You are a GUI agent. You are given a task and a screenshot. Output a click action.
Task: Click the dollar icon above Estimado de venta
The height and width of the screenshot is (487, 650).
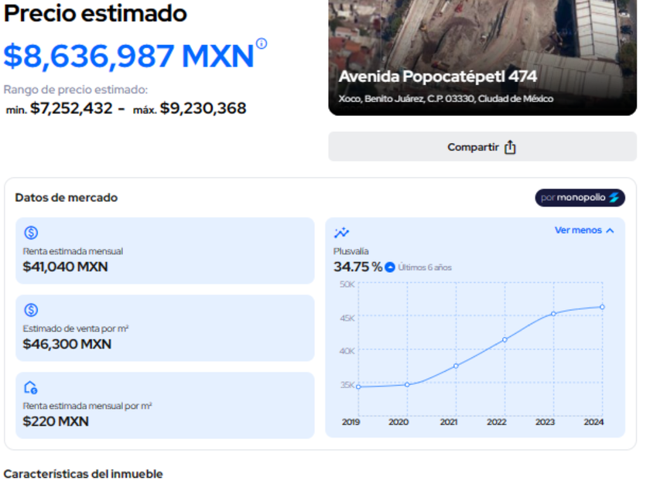(31, 310)
